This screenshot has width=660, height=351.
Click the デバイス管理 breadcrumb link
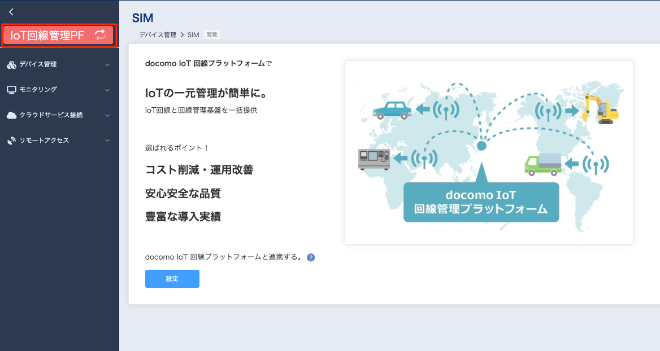(x=158, y=35)
